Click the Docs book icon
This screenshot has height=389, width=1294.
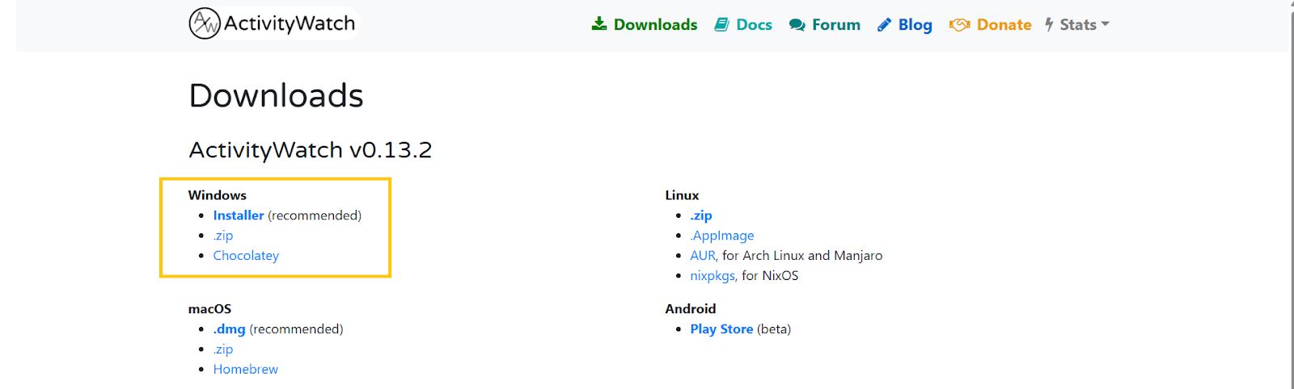click(x=721, y=25)
